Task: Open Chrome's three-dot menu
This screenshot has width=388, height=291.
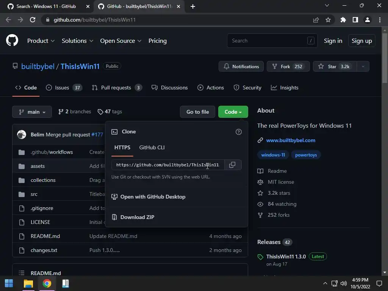Action: pos(380,20)
